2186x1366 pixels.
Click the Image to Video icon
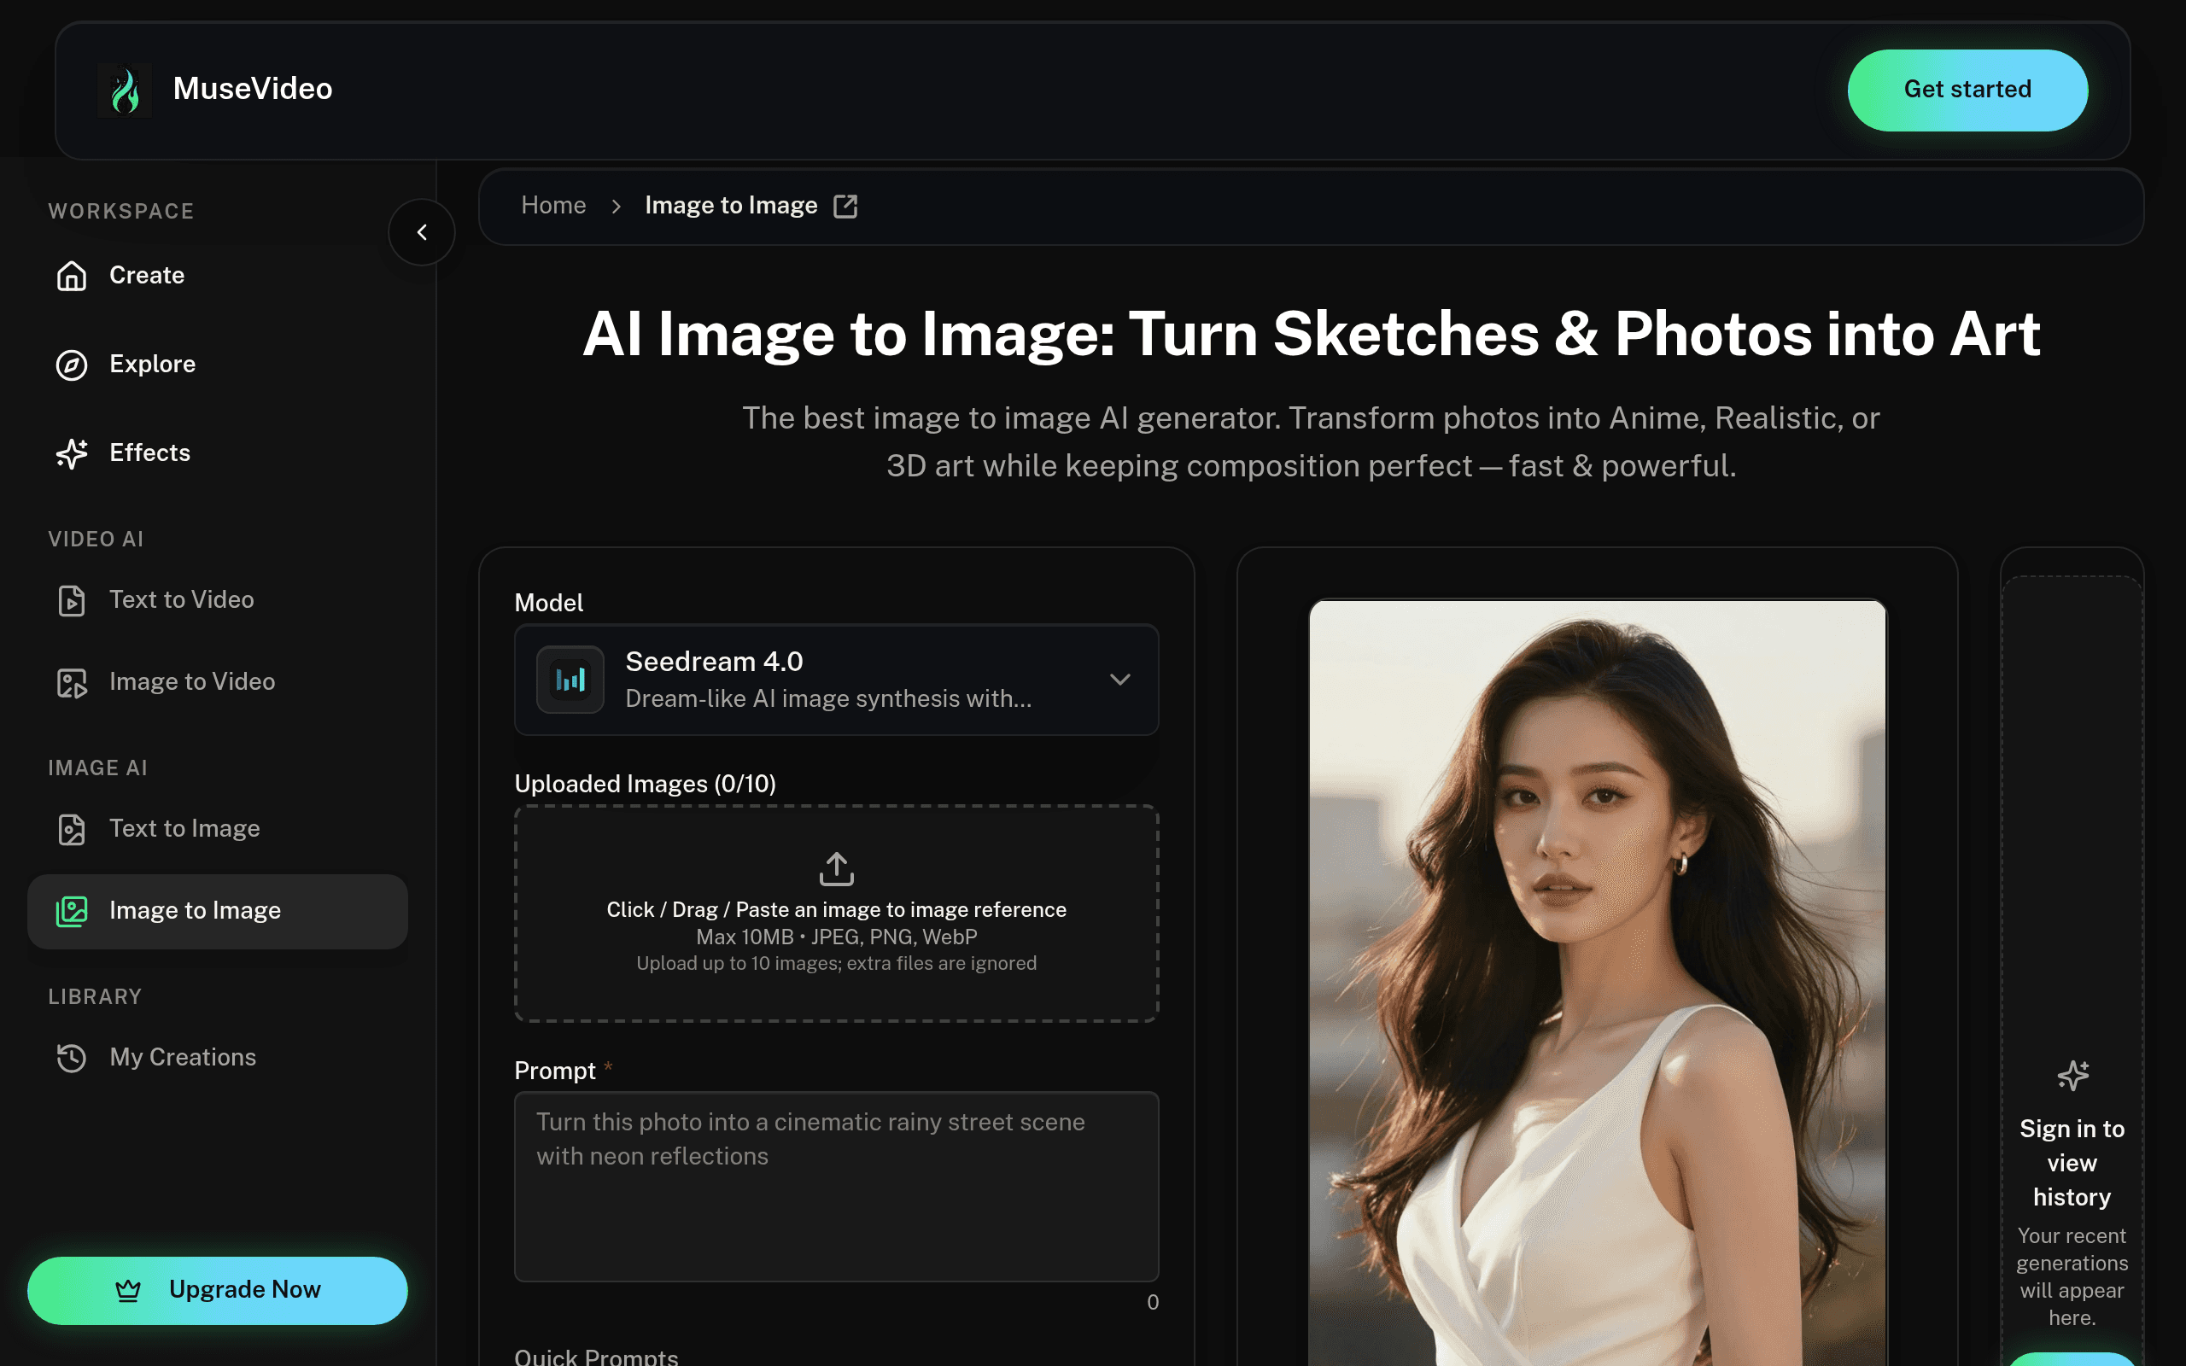pyautogui.click(x=72, y=682)
